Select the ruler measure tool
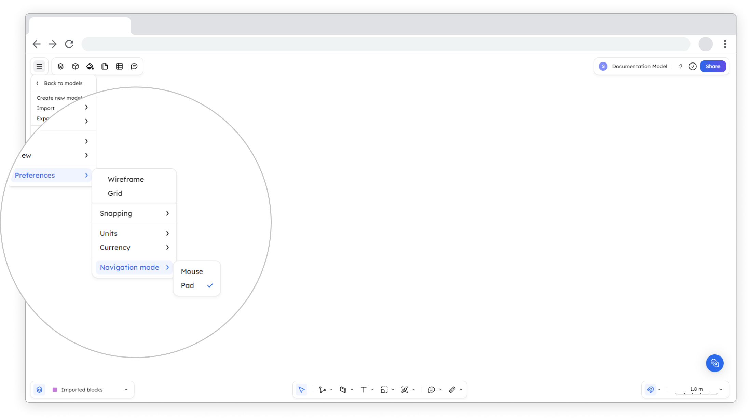 (452, 390)
